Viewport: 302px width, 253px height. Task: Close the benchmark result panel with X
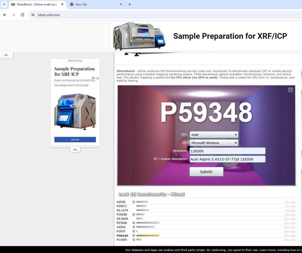click(290, 90)
